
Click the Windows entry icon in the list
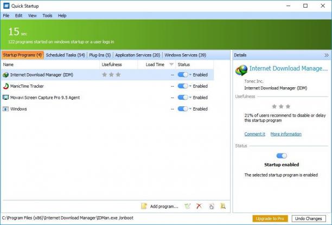6,109
